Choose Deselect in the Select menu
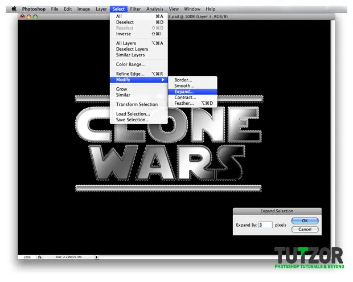Screen dimensions: 353x282 (x=139, y=22)
